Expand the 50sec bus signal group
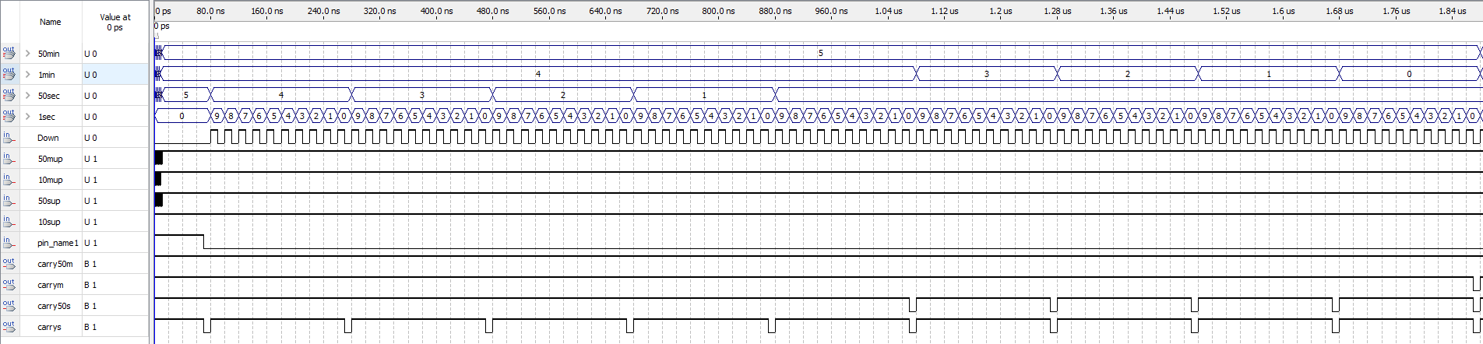Image resolution: width=1483 pixels, height=344 pixels. pyautogui.click(x=27, y=96)
